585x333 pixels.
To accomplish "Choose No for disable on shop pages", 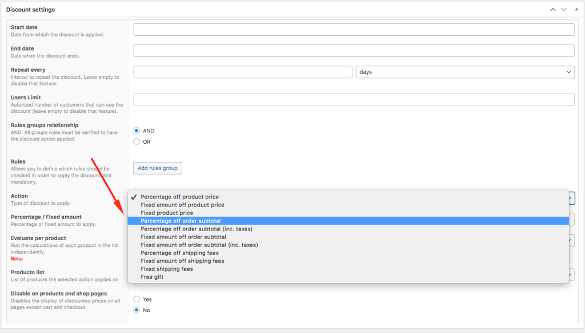I will pos(137,310).
